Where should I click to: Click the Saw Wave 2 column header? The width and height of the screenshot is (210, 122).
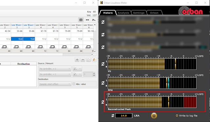pyautogui.click(x=5, y=26)
